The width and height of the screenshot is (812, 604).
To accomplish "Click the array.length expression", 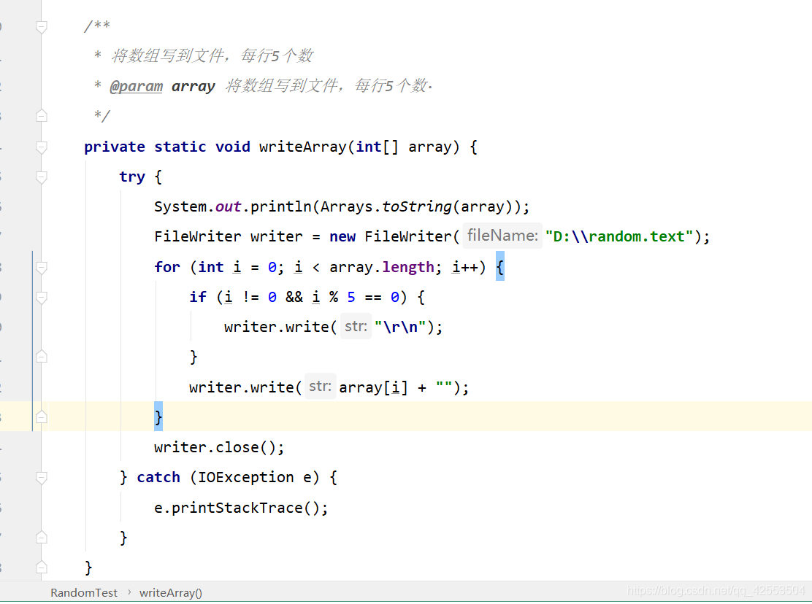I will point(382,268).
